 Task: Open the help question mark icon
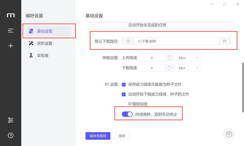coord(10,135)
